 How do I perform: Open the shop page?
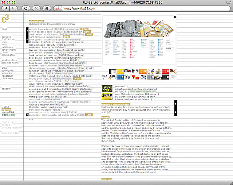point(4,68)
